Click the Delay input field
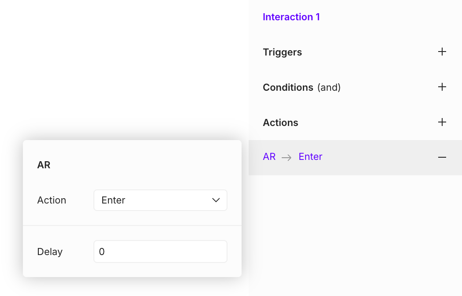The width and height of the screenshot is (462, 296). point(160,252)
